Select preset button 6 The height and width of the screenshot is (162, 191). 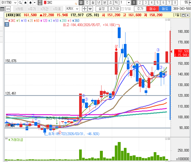click(x=163, y=2)
